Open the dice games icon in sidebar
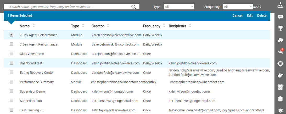This screenshot has width=286, height=114. tap(280, 40)
